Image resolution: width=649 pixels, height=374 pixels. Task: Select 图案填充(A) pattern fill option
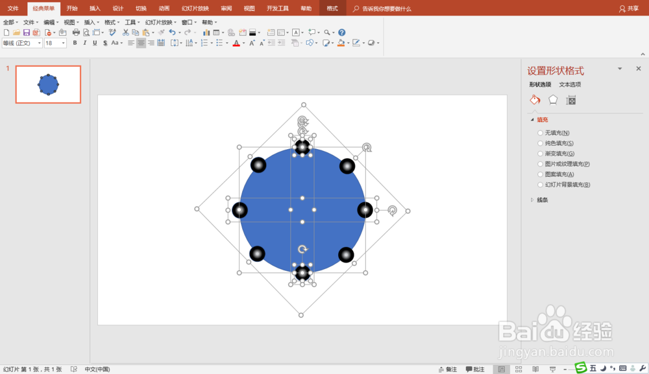pos(556,174)
